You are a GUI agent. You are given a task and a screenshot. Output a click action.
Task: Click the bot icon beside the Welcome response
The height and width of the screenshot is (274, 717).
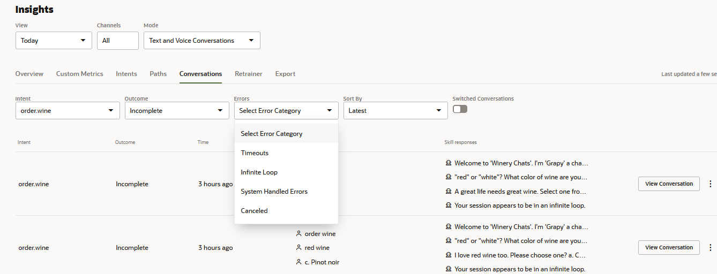click(x=449, y=163)
